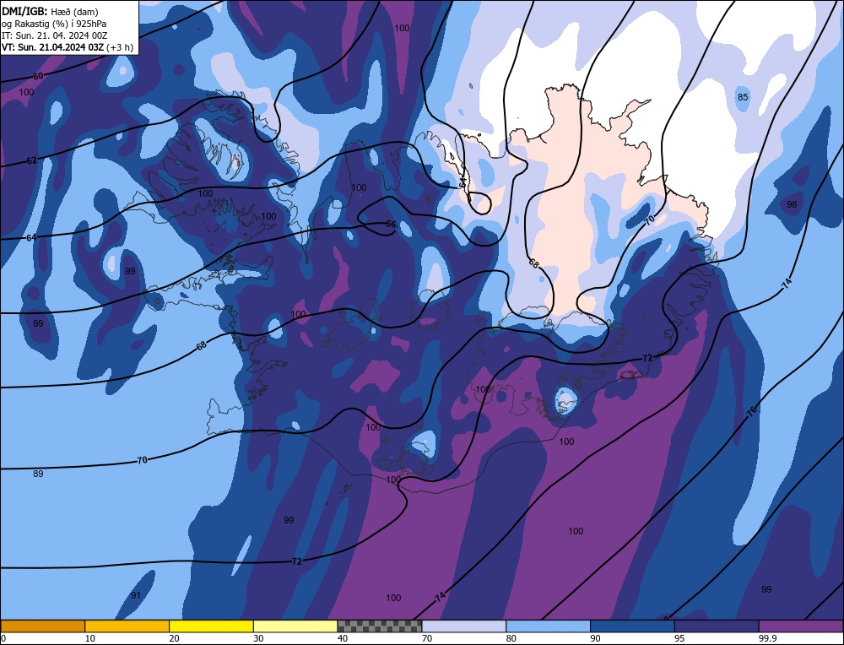Click the lavender 70–80 legend swatch
Screen dimensions: 844x645
click(x=464, y=626)
